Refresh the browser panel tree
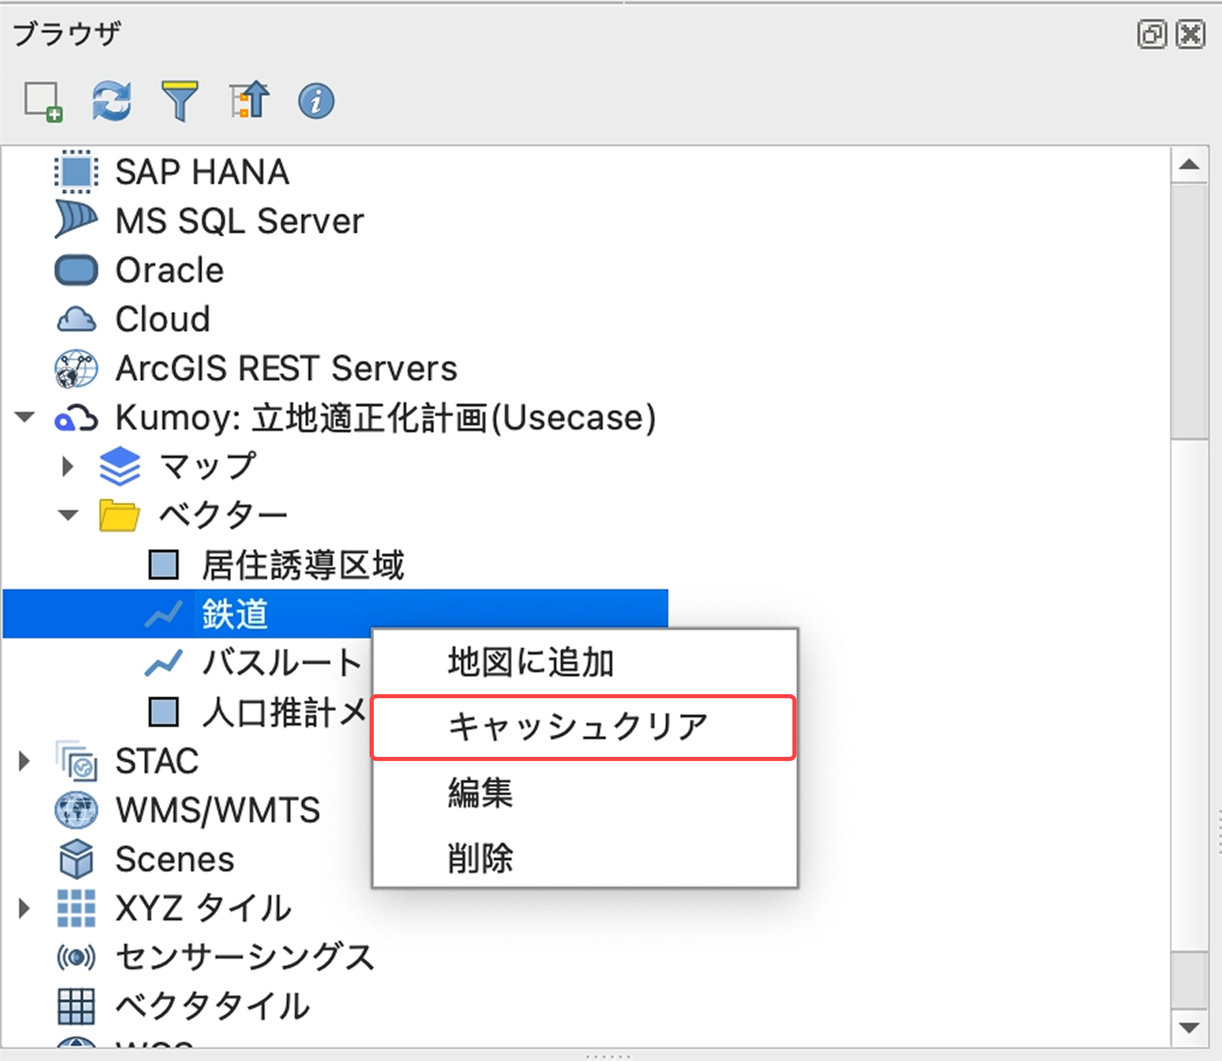The image size is (1222, 1061). pos(111,102)
